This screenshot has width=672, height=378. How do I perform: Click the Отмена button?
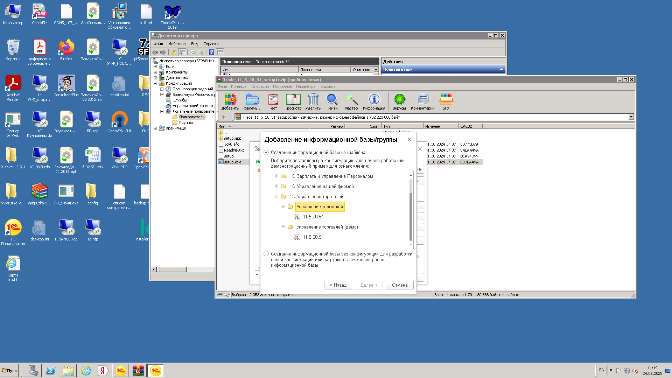399,285
